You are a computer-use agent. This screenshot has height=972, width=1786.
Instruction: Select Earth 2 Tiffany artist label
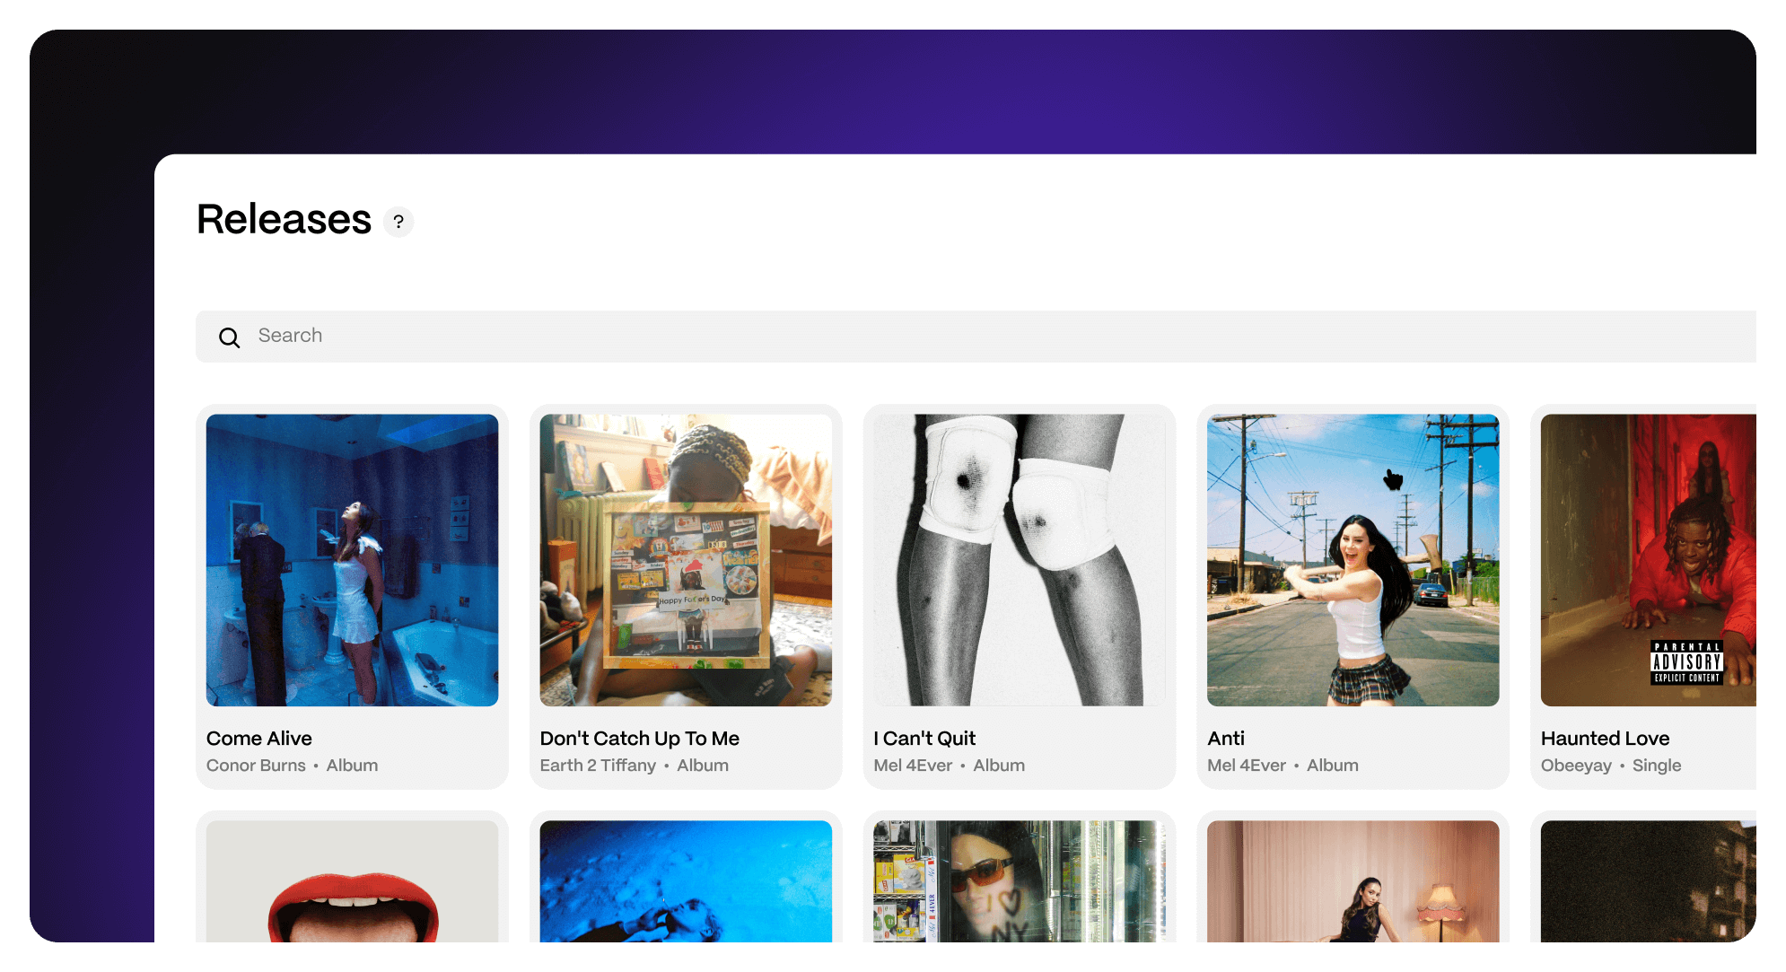598,766
